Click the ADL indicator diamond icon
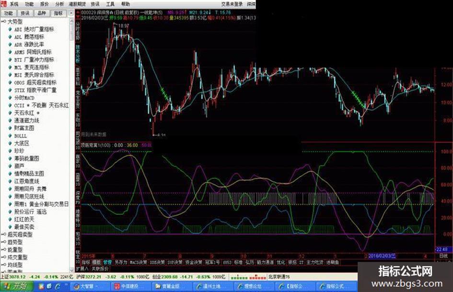The height and width of the screenshot is (292, 453). (11, 37)
